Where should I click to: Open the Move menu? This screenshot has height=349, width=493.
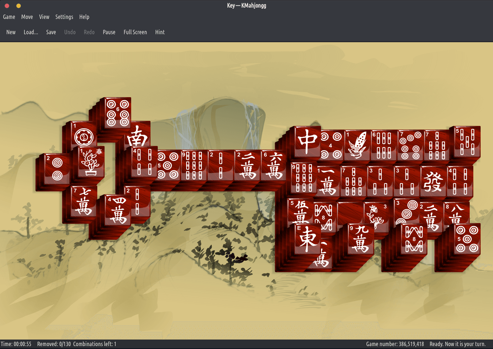27,17
